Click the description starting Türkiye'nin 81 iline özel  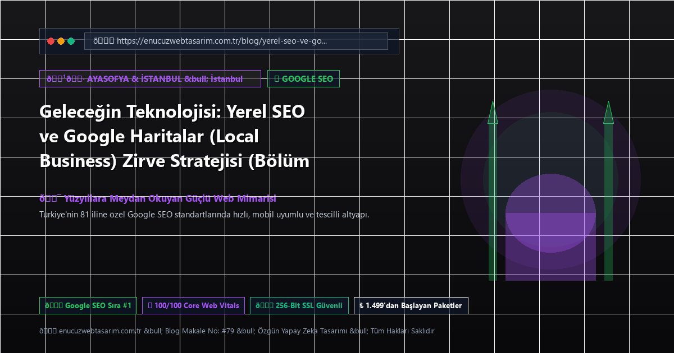(x=204, y=214)
